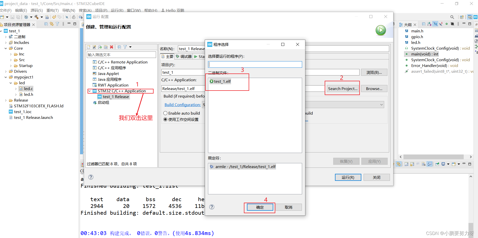Open the Build Configuration combo box arrow

point(381,105)
